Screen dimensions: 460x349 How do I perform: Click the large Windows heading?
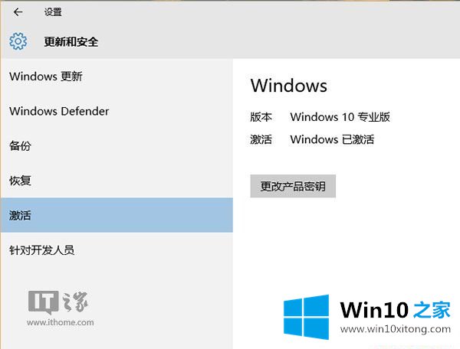289,86
